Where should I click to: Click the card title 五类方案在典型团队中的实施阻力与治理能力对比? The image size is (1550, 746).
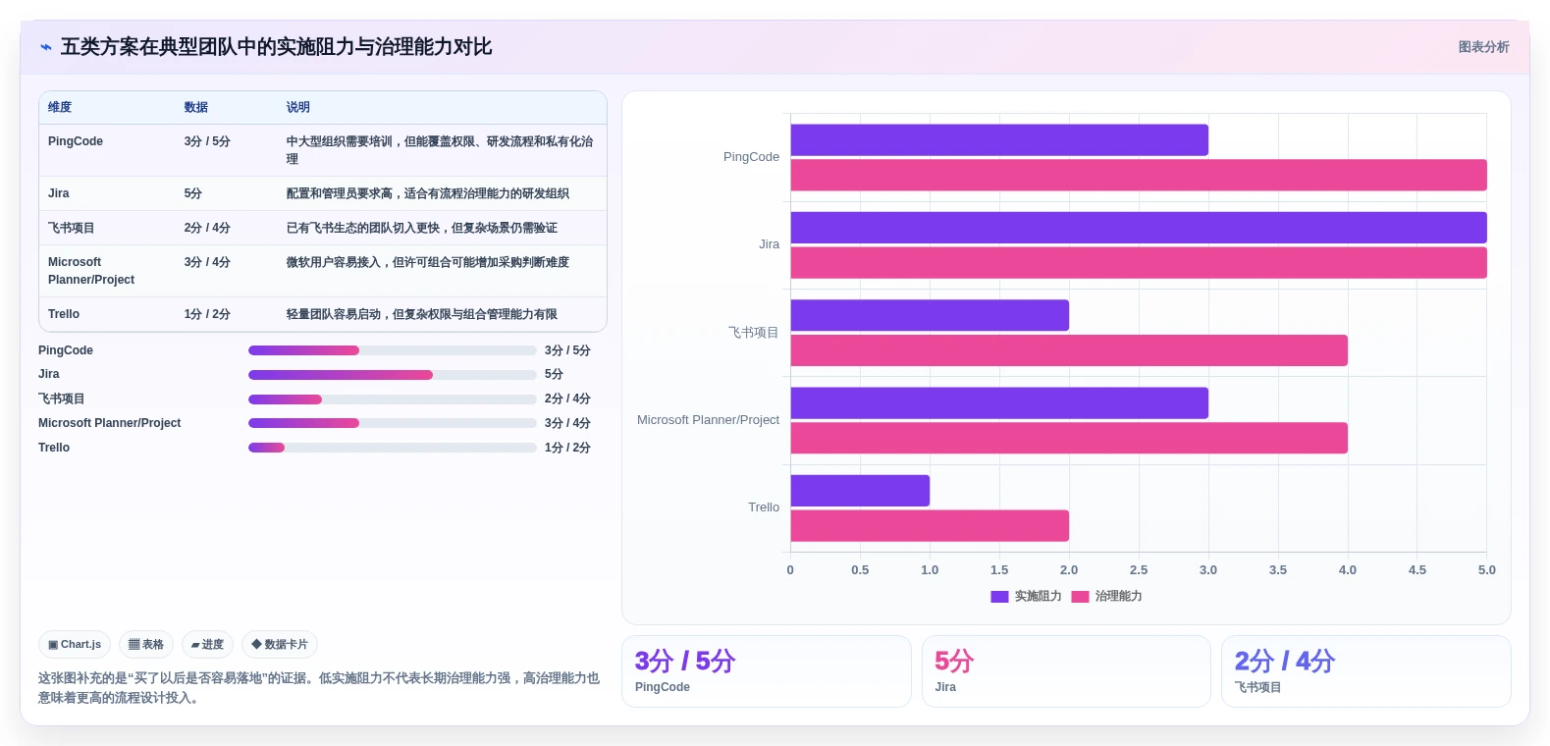(x=276, y=47)
